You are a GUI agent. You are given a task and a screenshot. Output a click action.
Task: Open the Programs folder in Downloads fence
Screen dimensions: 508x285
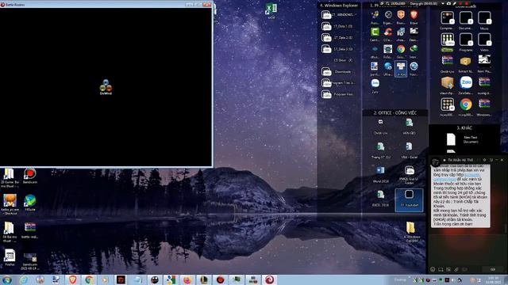(466, 42)
